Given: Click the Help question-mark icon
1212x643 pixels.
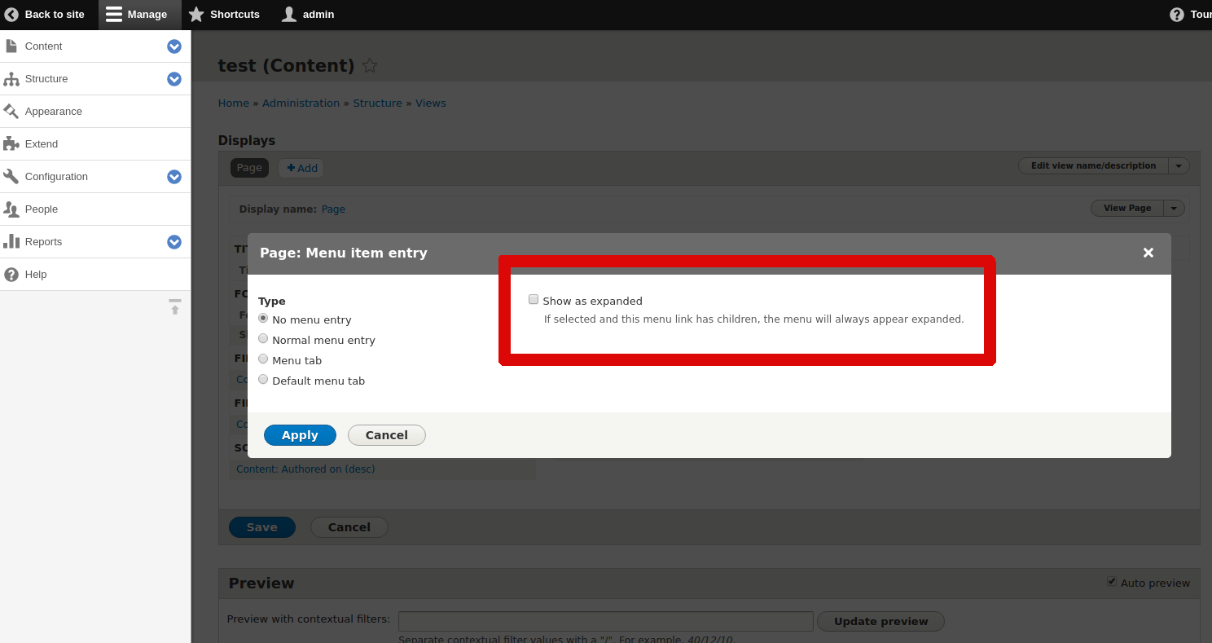Looking at the screenshot, I should point(12,274).
